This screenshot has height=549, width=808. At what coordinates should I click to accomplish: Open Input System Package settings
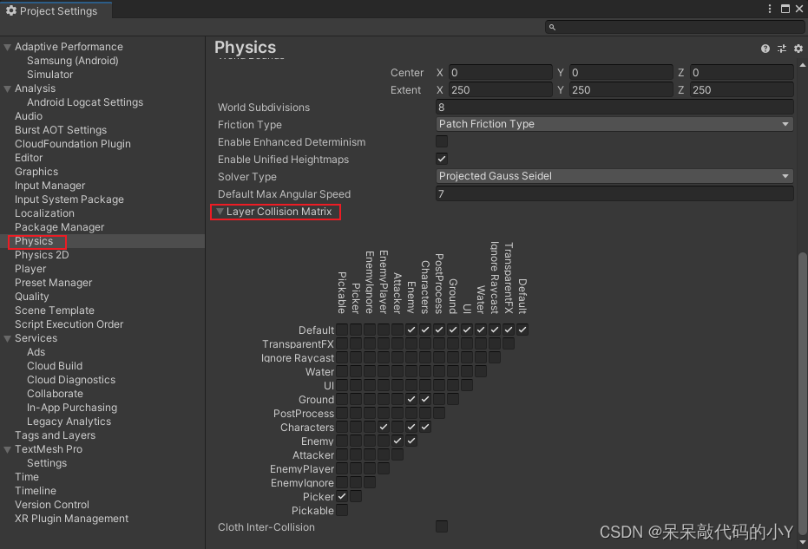(x=69, y=199)
